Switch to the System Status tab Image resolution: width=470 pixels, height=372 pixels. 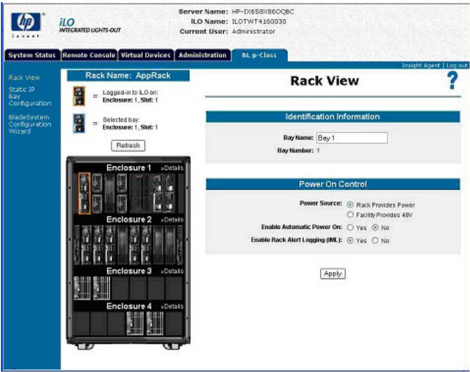32,55
